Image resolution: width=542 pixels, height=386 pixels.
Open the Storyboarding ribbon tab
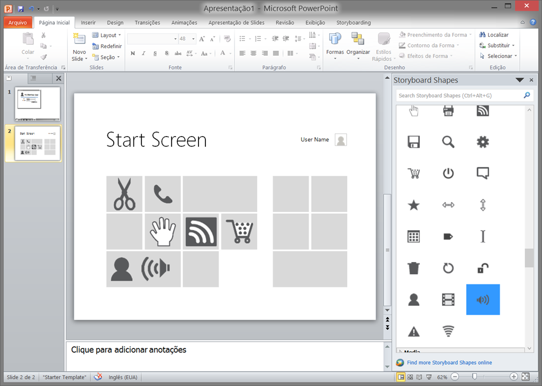[354, 23]
